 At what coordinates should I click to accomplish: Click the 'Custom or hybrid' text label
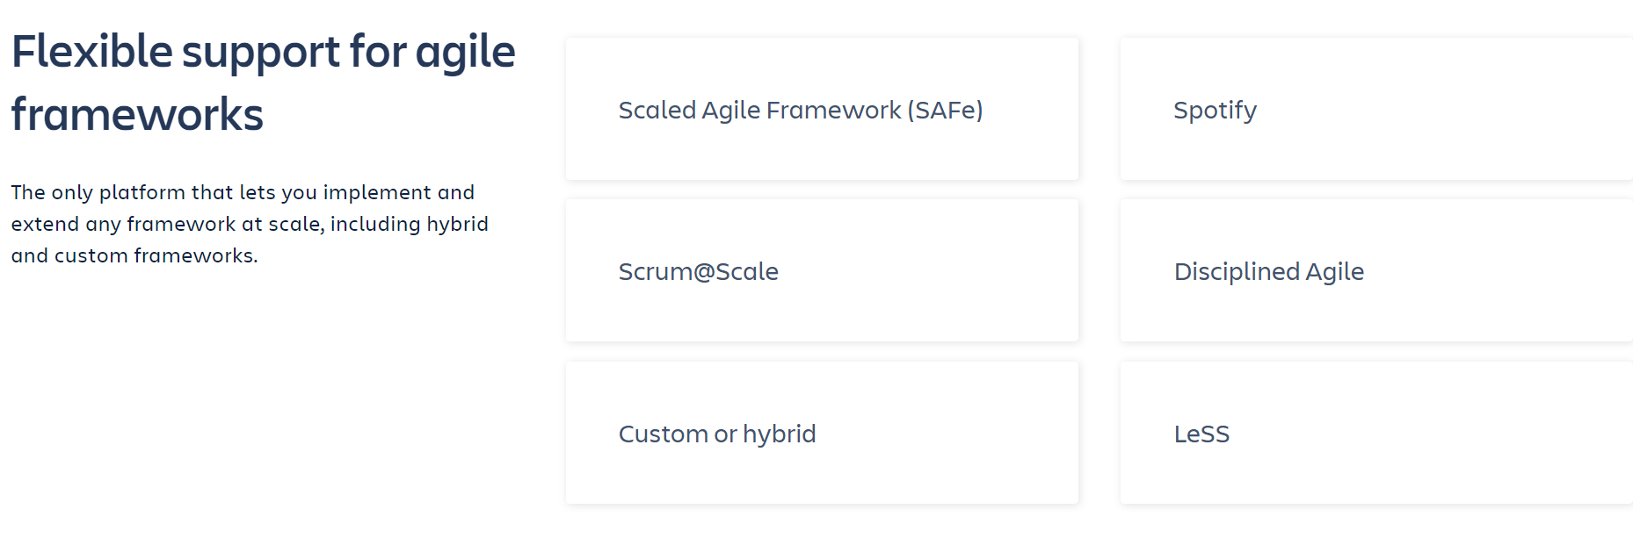click(x=717, y=434)
